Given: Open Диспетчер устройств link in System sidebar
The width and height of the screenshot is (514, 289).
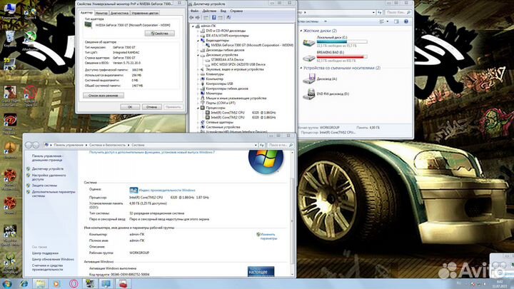Looking at the screenshot, I should (x=48, y=168).
